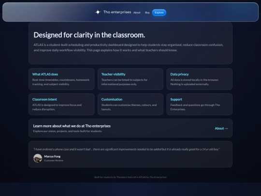Click the Tho enterprises brand name
Screen dimensions: 261x196
pyautogui.click(x=117, y=12)
